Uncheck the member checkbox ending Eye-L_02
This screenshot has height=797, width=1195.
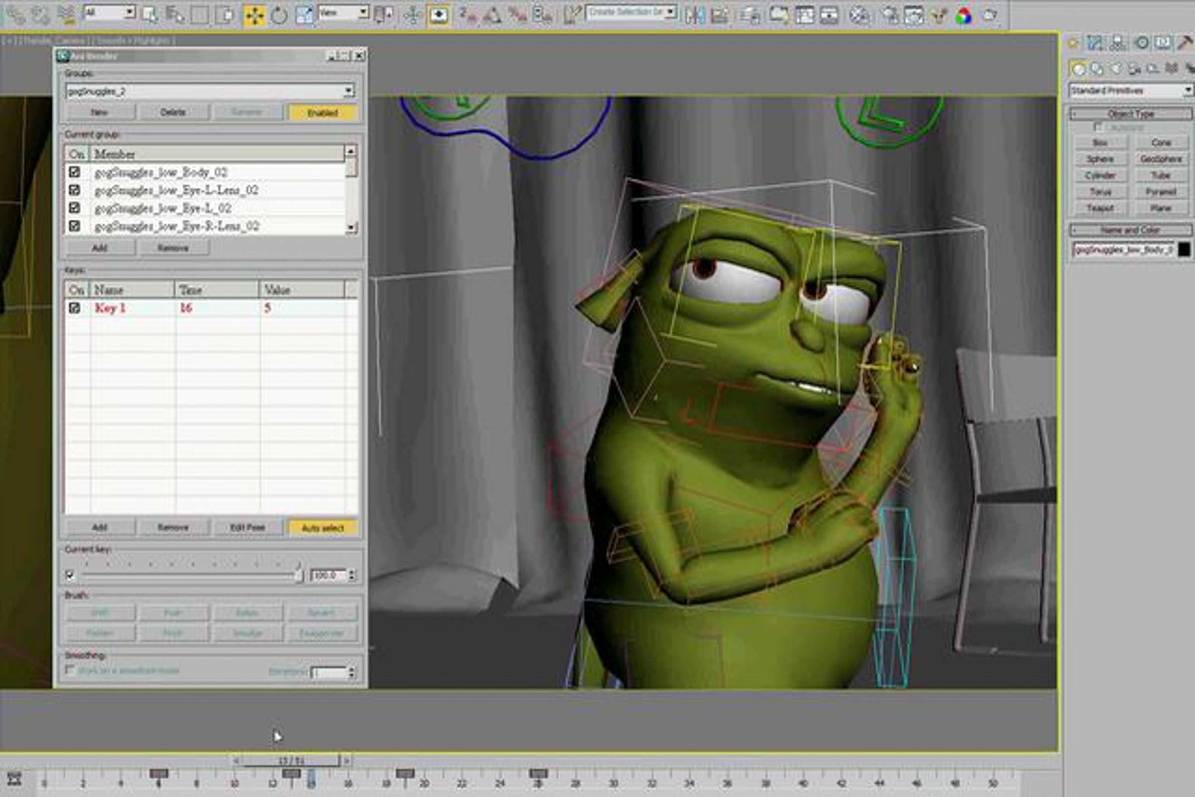(74, 208)
